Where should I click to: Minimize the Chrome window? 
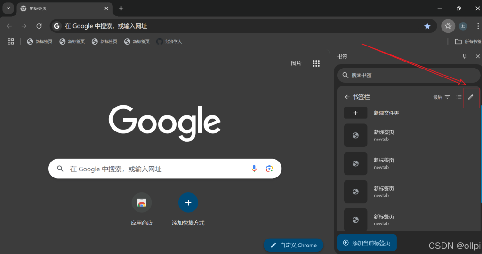point(439,8)
